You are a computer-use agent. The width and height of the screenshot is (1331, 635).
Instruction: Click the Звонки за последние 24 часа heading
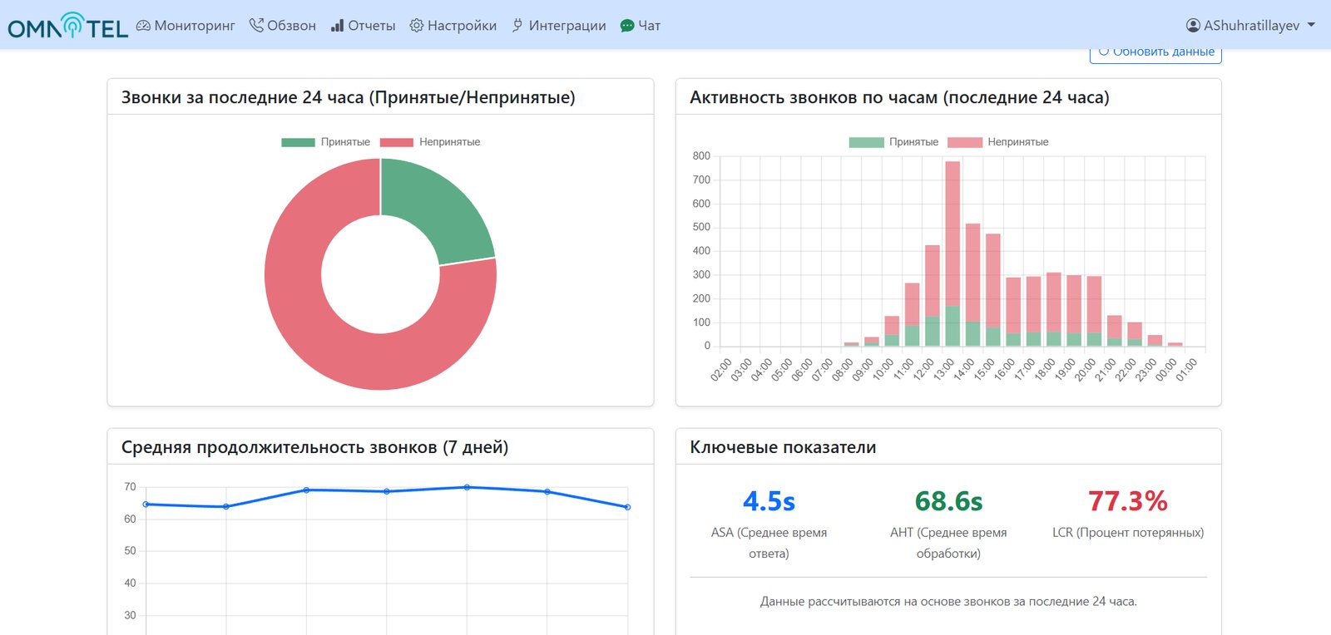coord(349,97)
